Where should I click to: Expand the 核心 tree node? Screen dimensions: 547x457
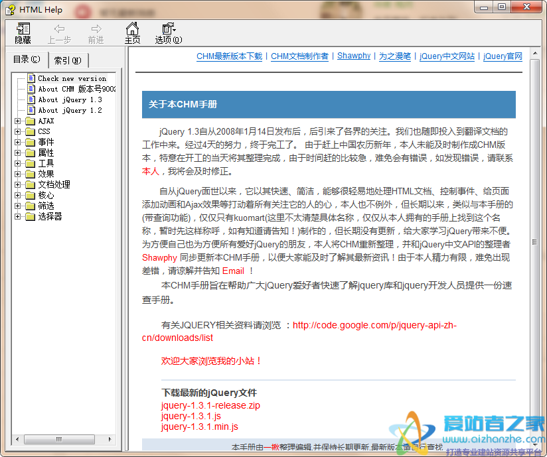click(x=17, y=195)
